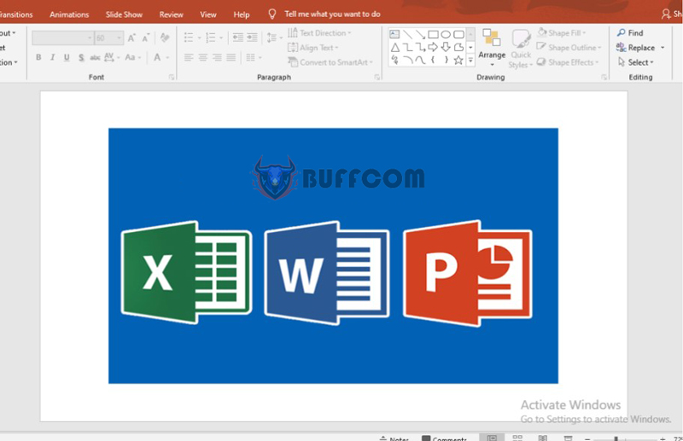Viewport: 683px width, 441px height.
Task: Switch to Reading View icon
Action: tap(543, 438)
